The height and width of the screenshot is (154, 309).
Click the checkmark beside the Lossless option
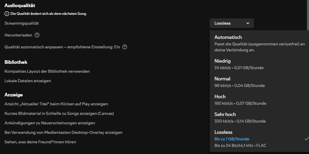click(306, 139)
